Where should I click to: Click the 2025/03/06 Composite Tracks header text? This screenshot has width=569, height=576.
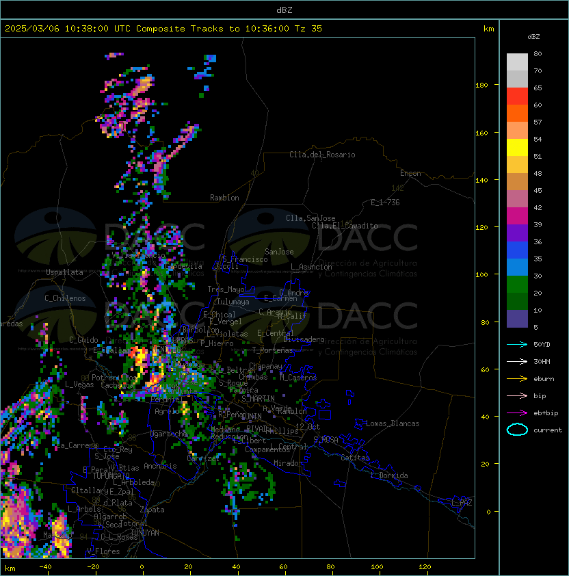(x=163, y=29)
